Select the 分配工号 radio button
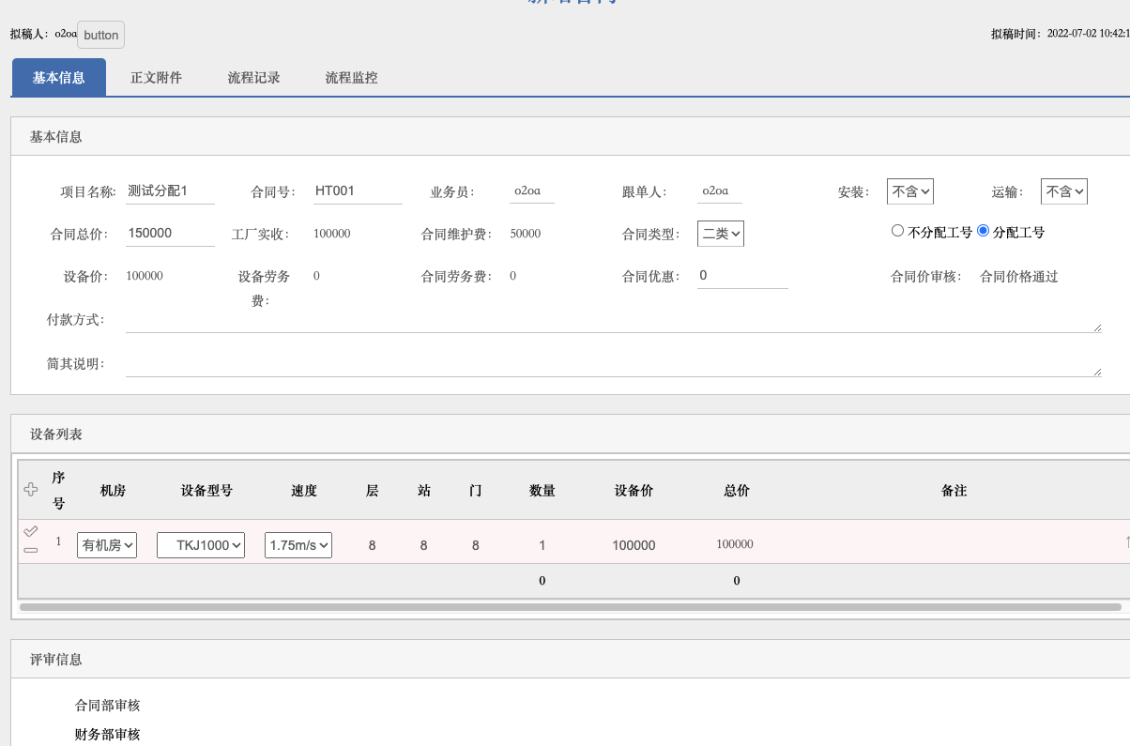1130x746 pixels. (x=984, y=231)
